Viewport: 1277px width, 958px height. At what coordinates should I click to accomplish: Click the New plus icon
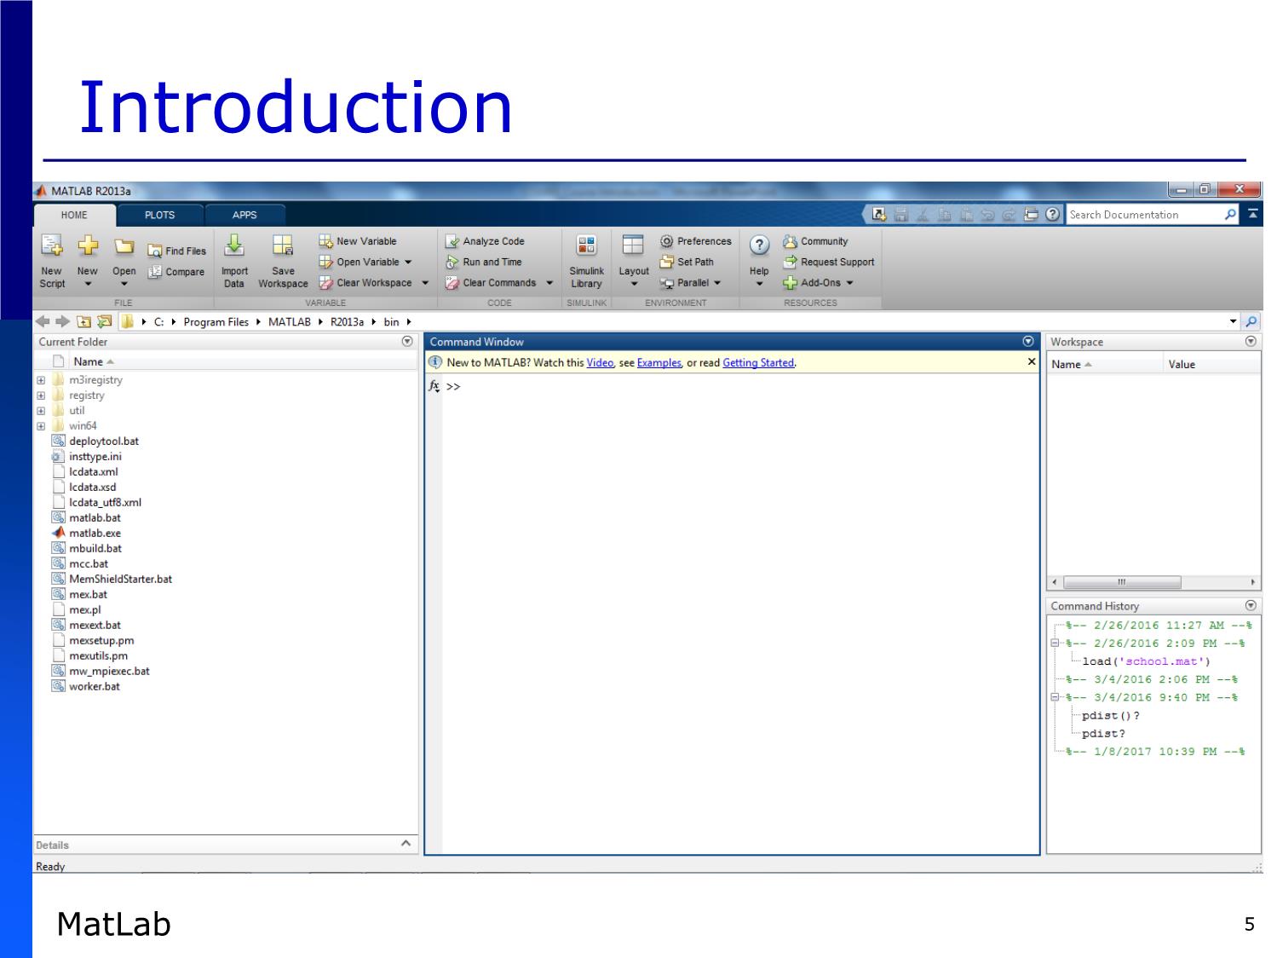(x=88, y=246)
